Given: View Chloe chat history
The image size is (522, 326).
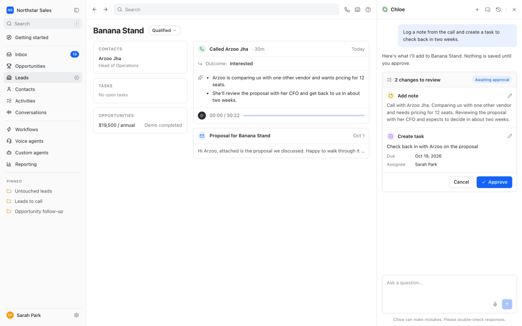Looking at the screenshot, I should coord(498,10).
